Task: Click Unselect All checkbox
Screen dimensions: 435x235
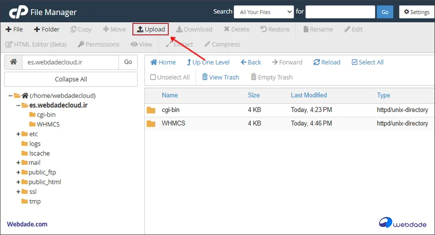Action: [170, 77]
